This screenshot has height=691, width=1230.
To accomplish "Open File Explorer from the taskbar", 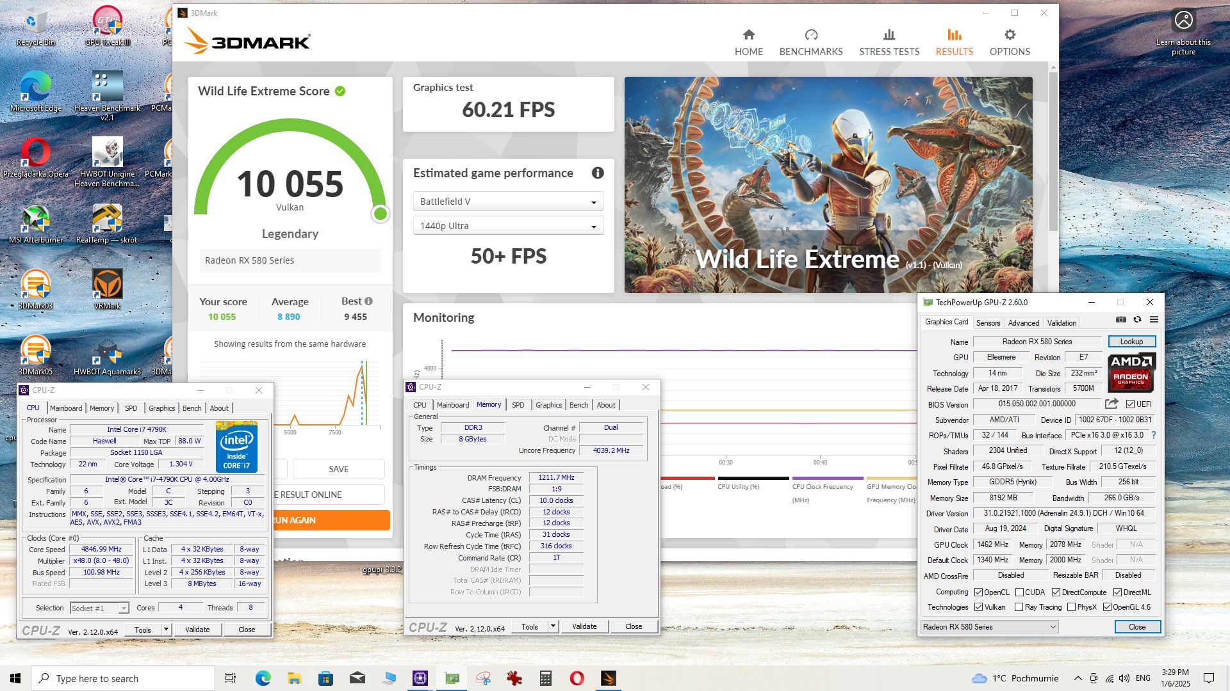I will (x=294, y=678).
